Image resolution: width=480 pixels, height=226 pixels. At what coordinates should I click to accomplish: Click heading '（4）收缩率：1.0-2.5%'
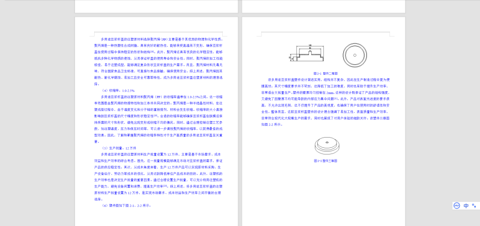pyautogui.click(x=118, y=91)
